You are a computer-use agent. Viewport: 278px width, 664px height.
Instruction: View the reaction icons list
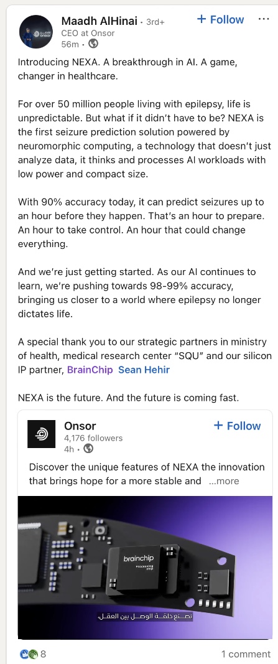pos(29,654)
